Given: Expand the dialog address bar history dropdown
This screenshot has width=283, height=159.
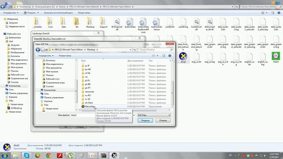Looking at the screenshot, I should (x=130, y=49).
